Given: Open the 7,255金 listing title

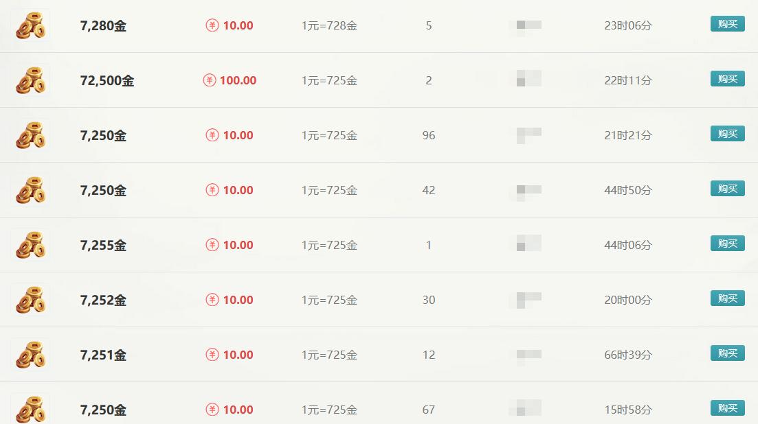Looking at the screenshot, I should point(103,245).
